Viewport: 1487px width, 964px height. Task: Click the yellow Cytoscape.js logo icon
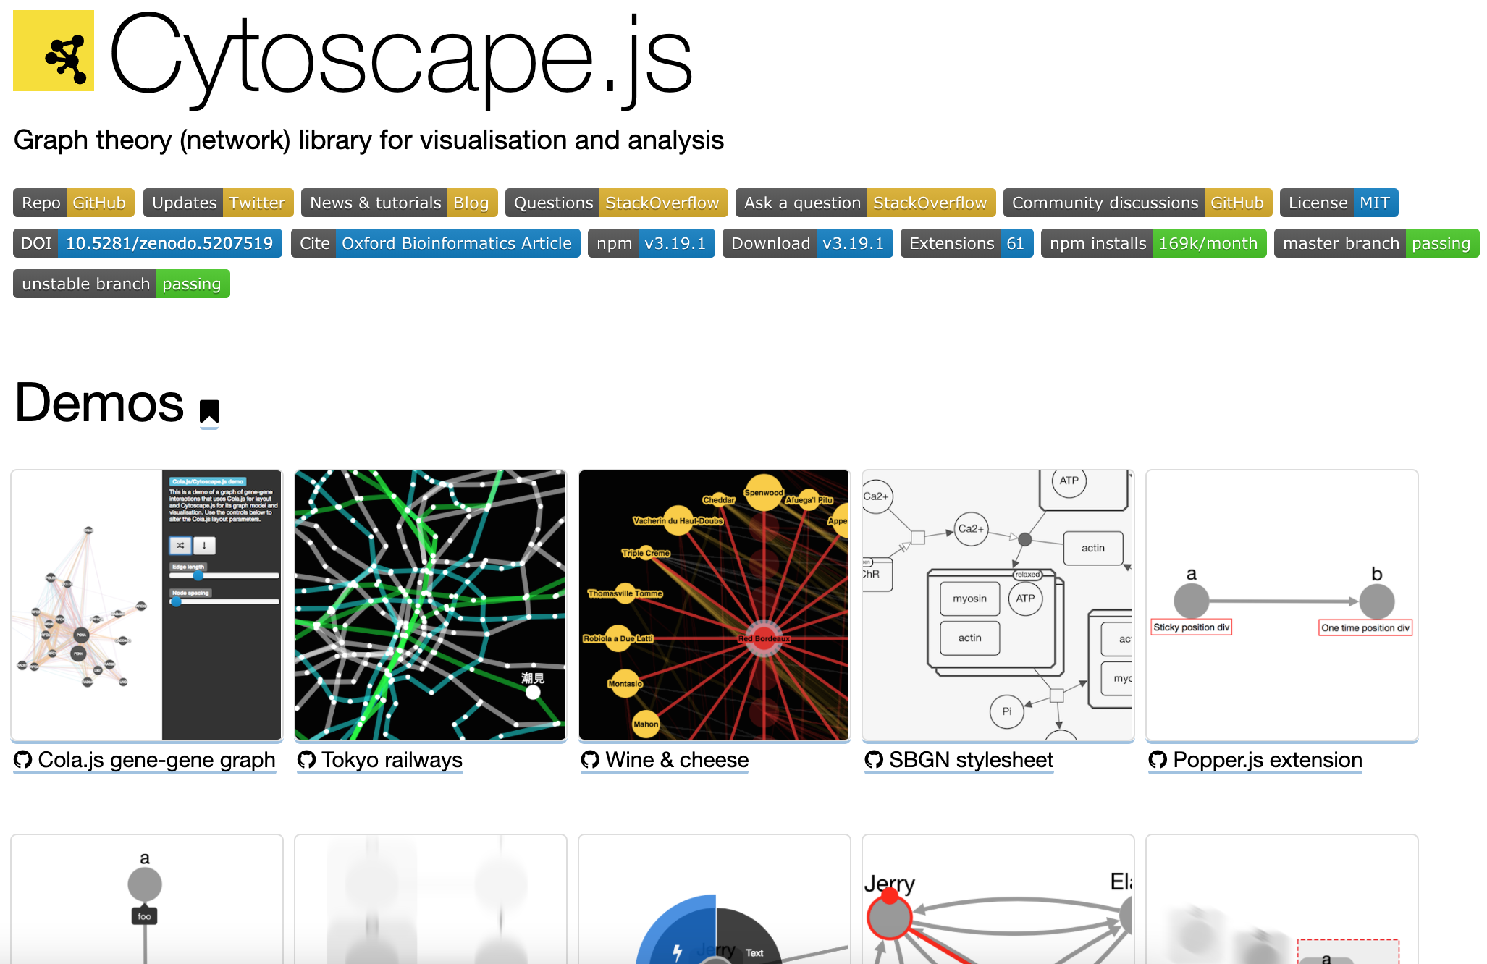54,51
